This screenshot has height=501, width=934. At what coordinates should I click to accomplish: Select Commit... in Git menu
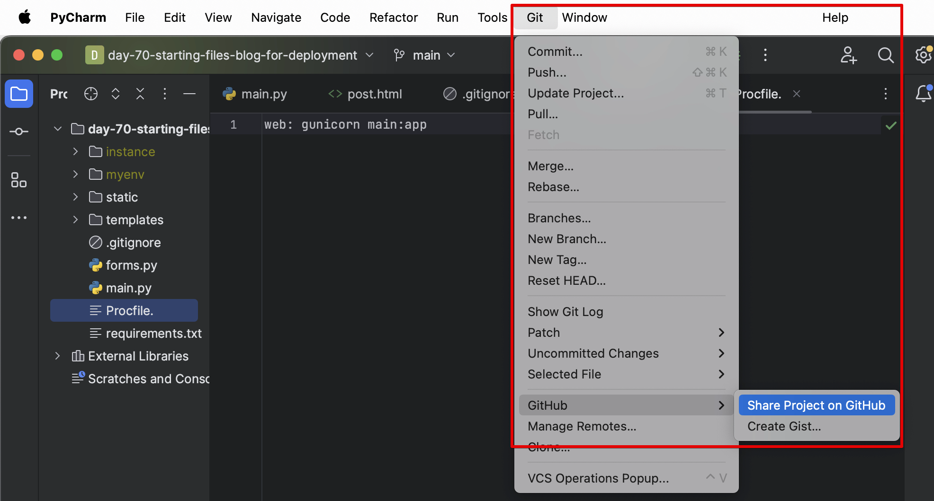[626, 52]
